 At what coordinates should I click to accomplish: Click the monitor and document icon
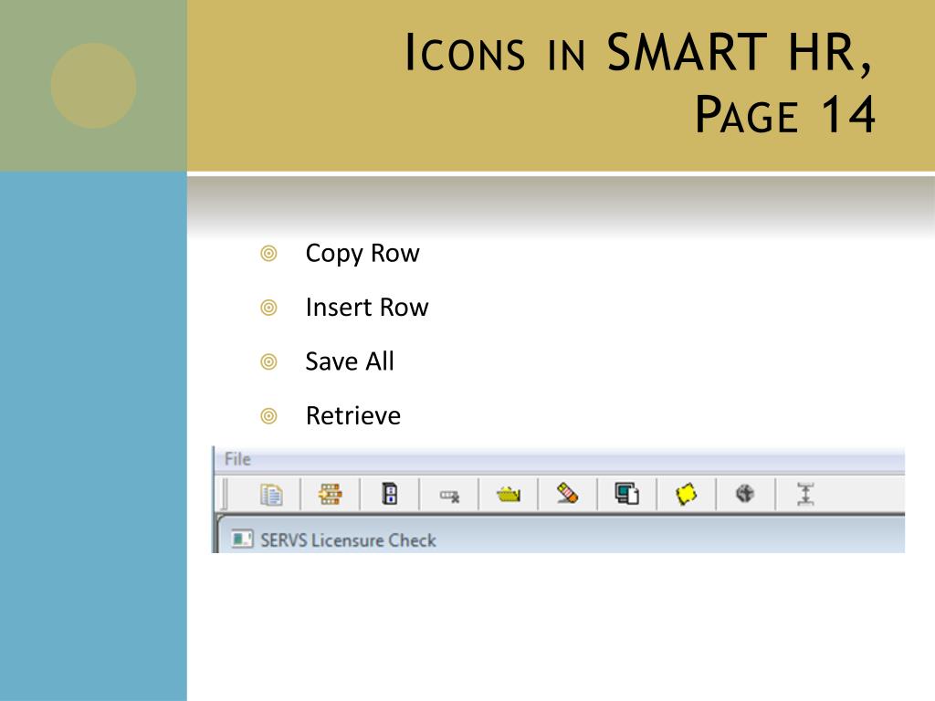pos(626,494)
